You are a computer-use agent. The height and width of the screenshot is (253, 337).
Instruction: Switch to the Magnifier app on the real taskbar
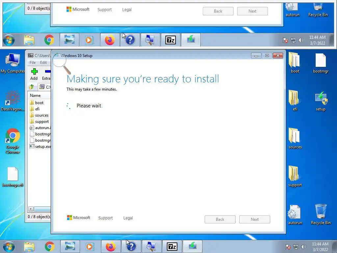(151, 246)
